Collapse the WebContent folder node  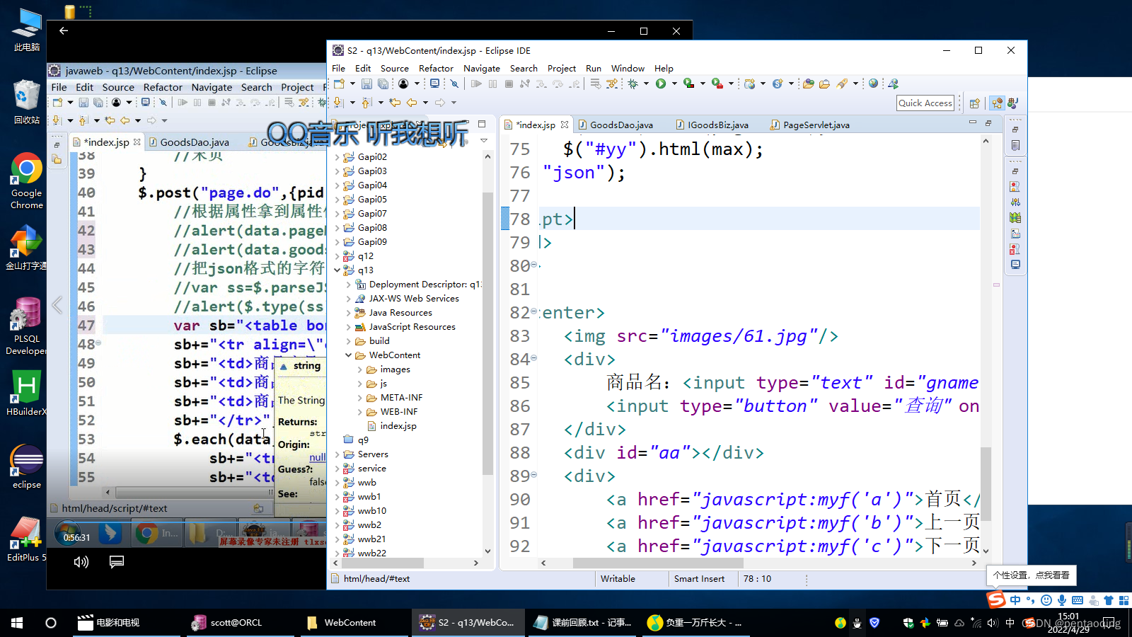(x=348, y=355)
